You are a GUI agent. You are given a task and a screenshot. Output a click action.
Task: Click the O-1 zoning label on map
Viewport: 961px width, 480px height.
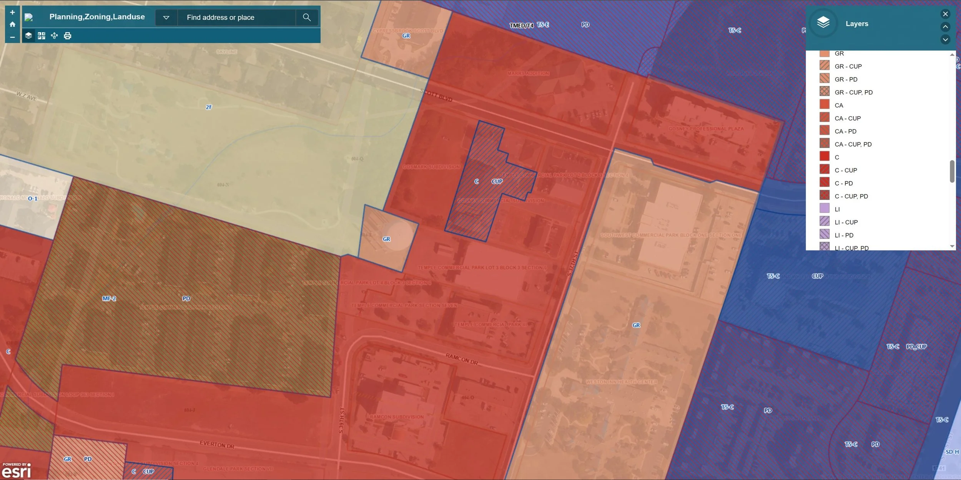[33, 199]
